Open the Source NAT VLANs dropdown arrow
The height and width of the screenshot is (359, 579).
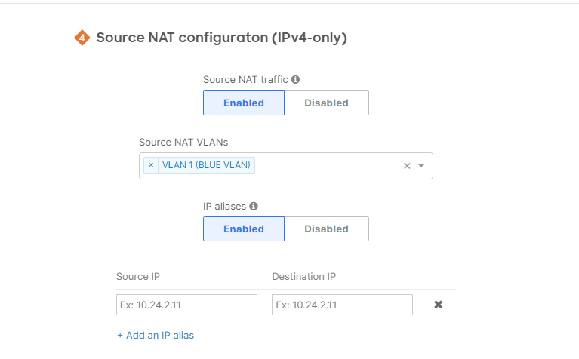point(421,166)
